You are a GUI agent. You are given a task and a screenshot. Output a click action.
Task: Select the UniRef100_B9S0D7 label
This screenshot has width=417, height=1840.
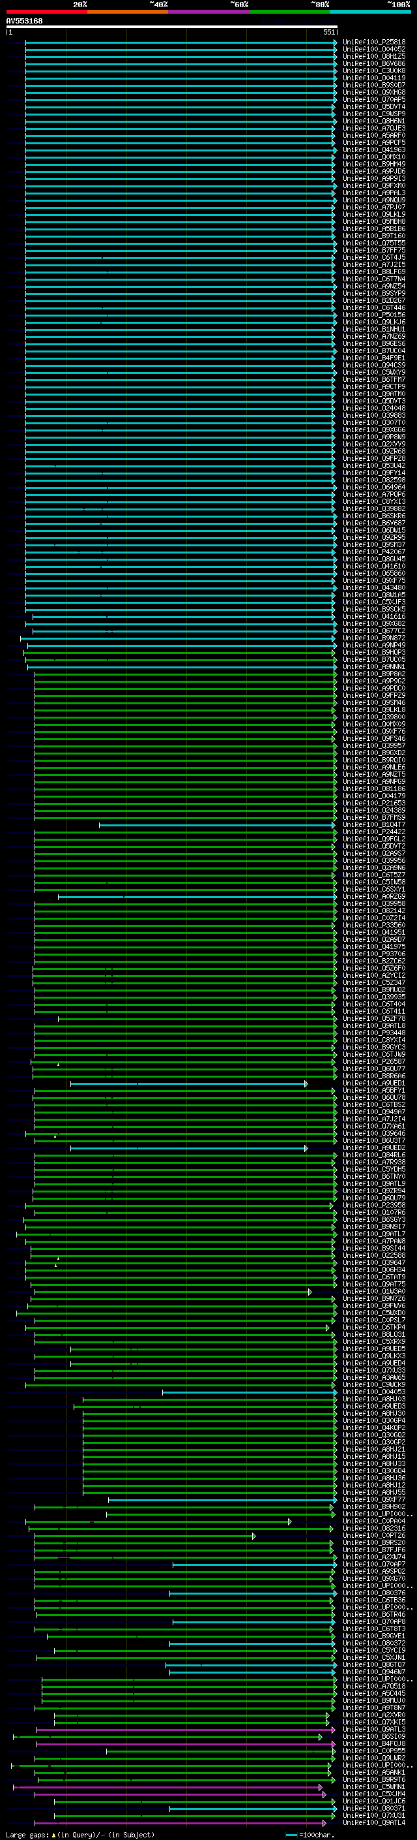373,85
